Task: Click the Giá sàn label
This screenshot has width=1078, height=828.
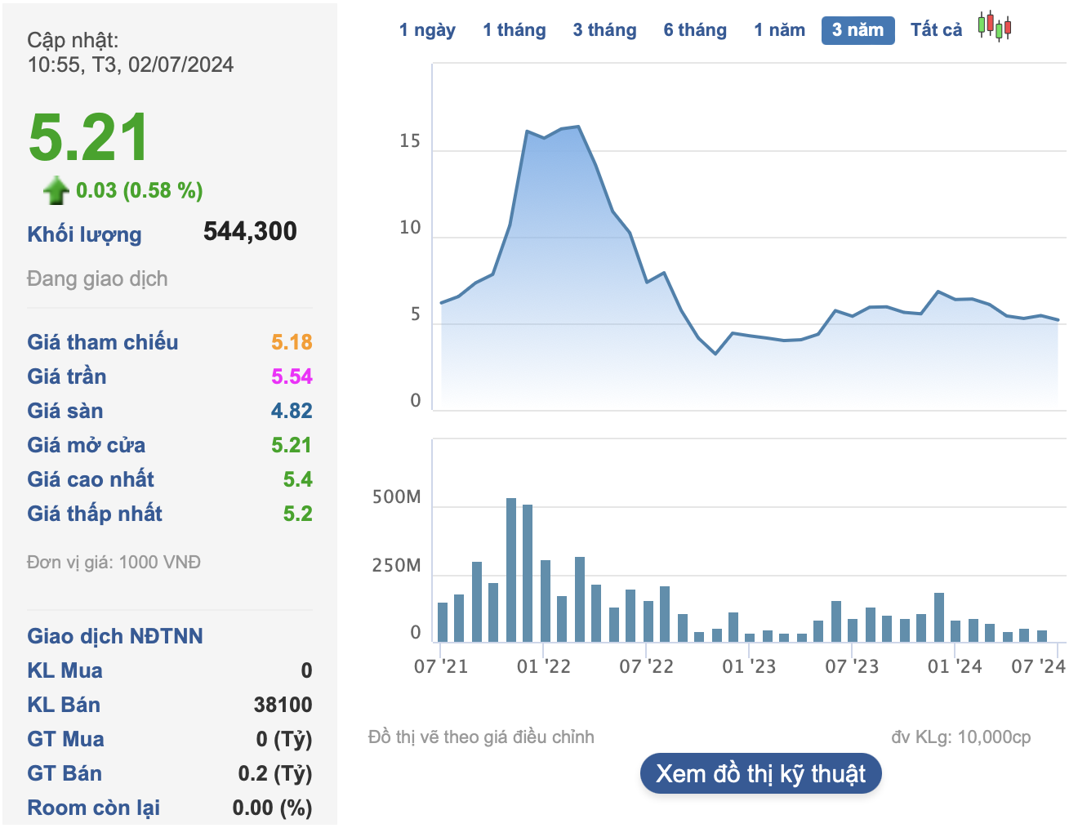Action: click(x=65, y=411)
